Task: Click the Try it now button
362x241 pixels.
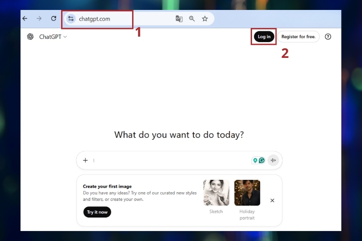Action: (97, 212)
